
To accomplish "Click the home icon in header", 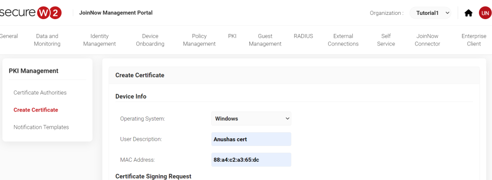I will coord(468,13).
